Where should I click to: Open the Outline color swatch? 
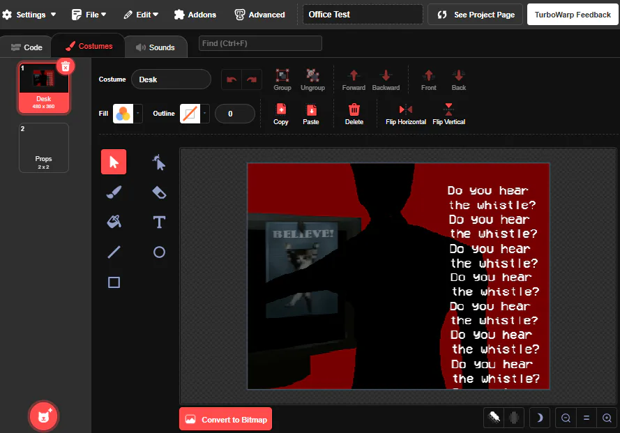coord(190,114)
